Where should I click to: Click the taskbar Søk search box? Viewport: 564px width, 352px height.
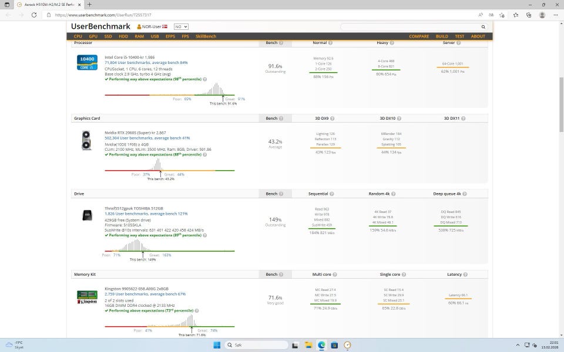[x=257, y=345]
